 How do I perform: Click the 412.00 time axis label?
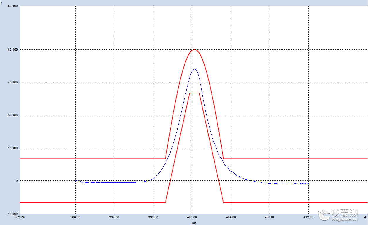(x=308, y=217)
